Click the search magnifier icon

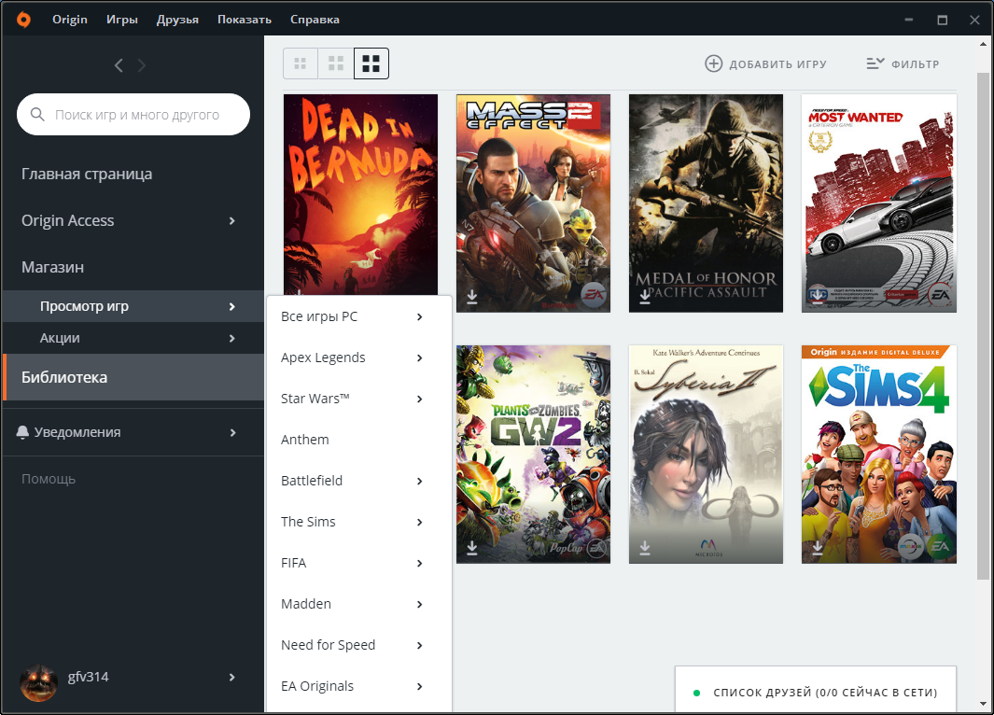[x=37, y=114]
